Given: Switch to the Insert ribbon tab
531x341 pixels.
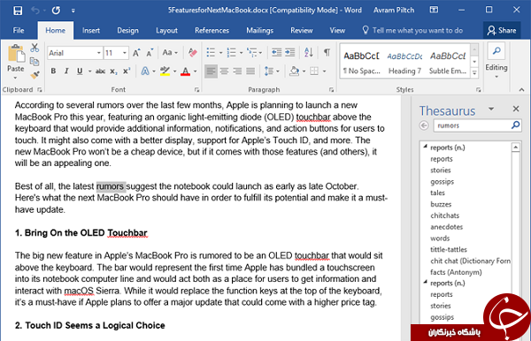Looking at the screenshot, I should point(91,30).
